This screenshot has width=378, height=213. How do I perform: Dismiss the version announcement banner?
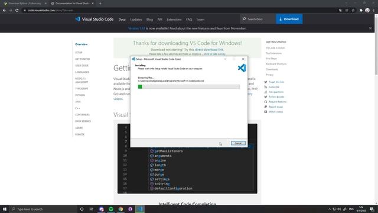point(370,28)
